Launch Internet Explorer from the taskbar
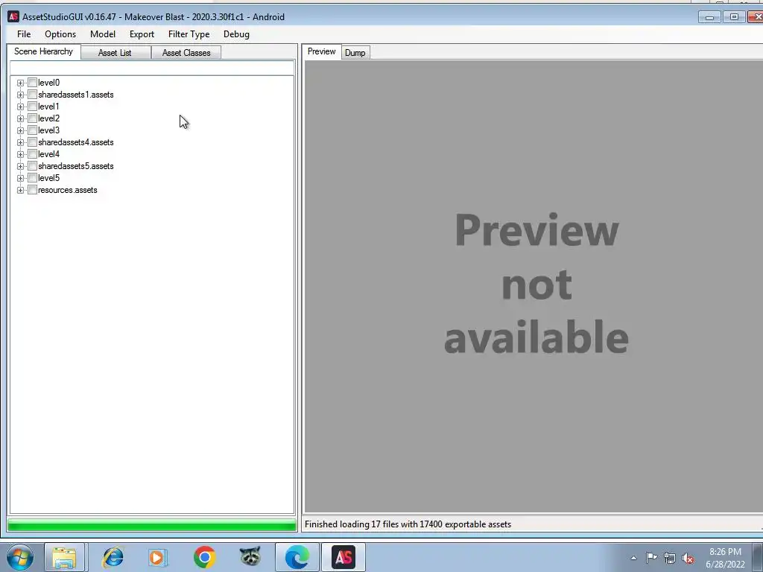The image size is (763, 572). [113, 557]
